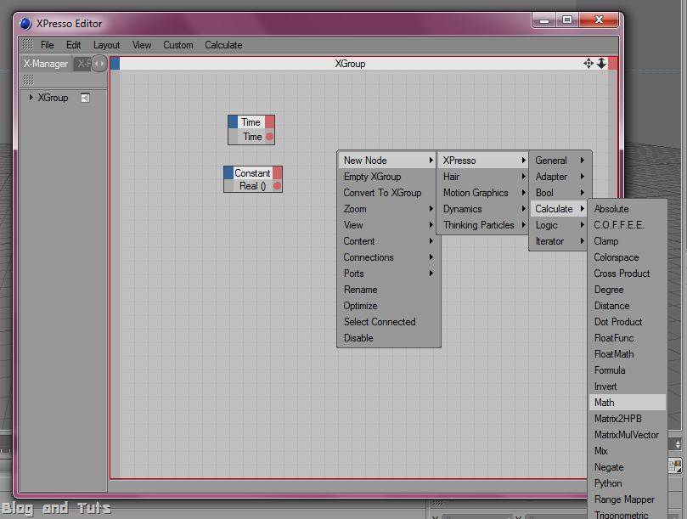
Task: Click the X-Manager panel grip icon
Action: tap(28, 79)
